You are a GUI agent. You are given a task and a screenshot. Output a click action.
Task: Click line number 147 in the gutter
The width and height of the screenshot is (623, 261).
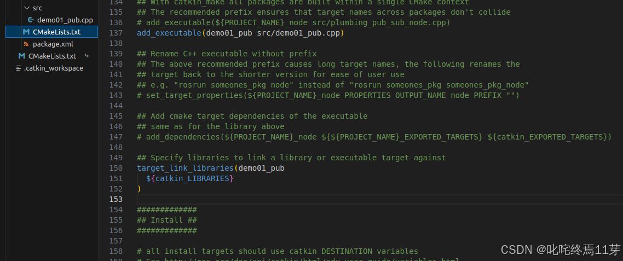click(x=115, y=137)
